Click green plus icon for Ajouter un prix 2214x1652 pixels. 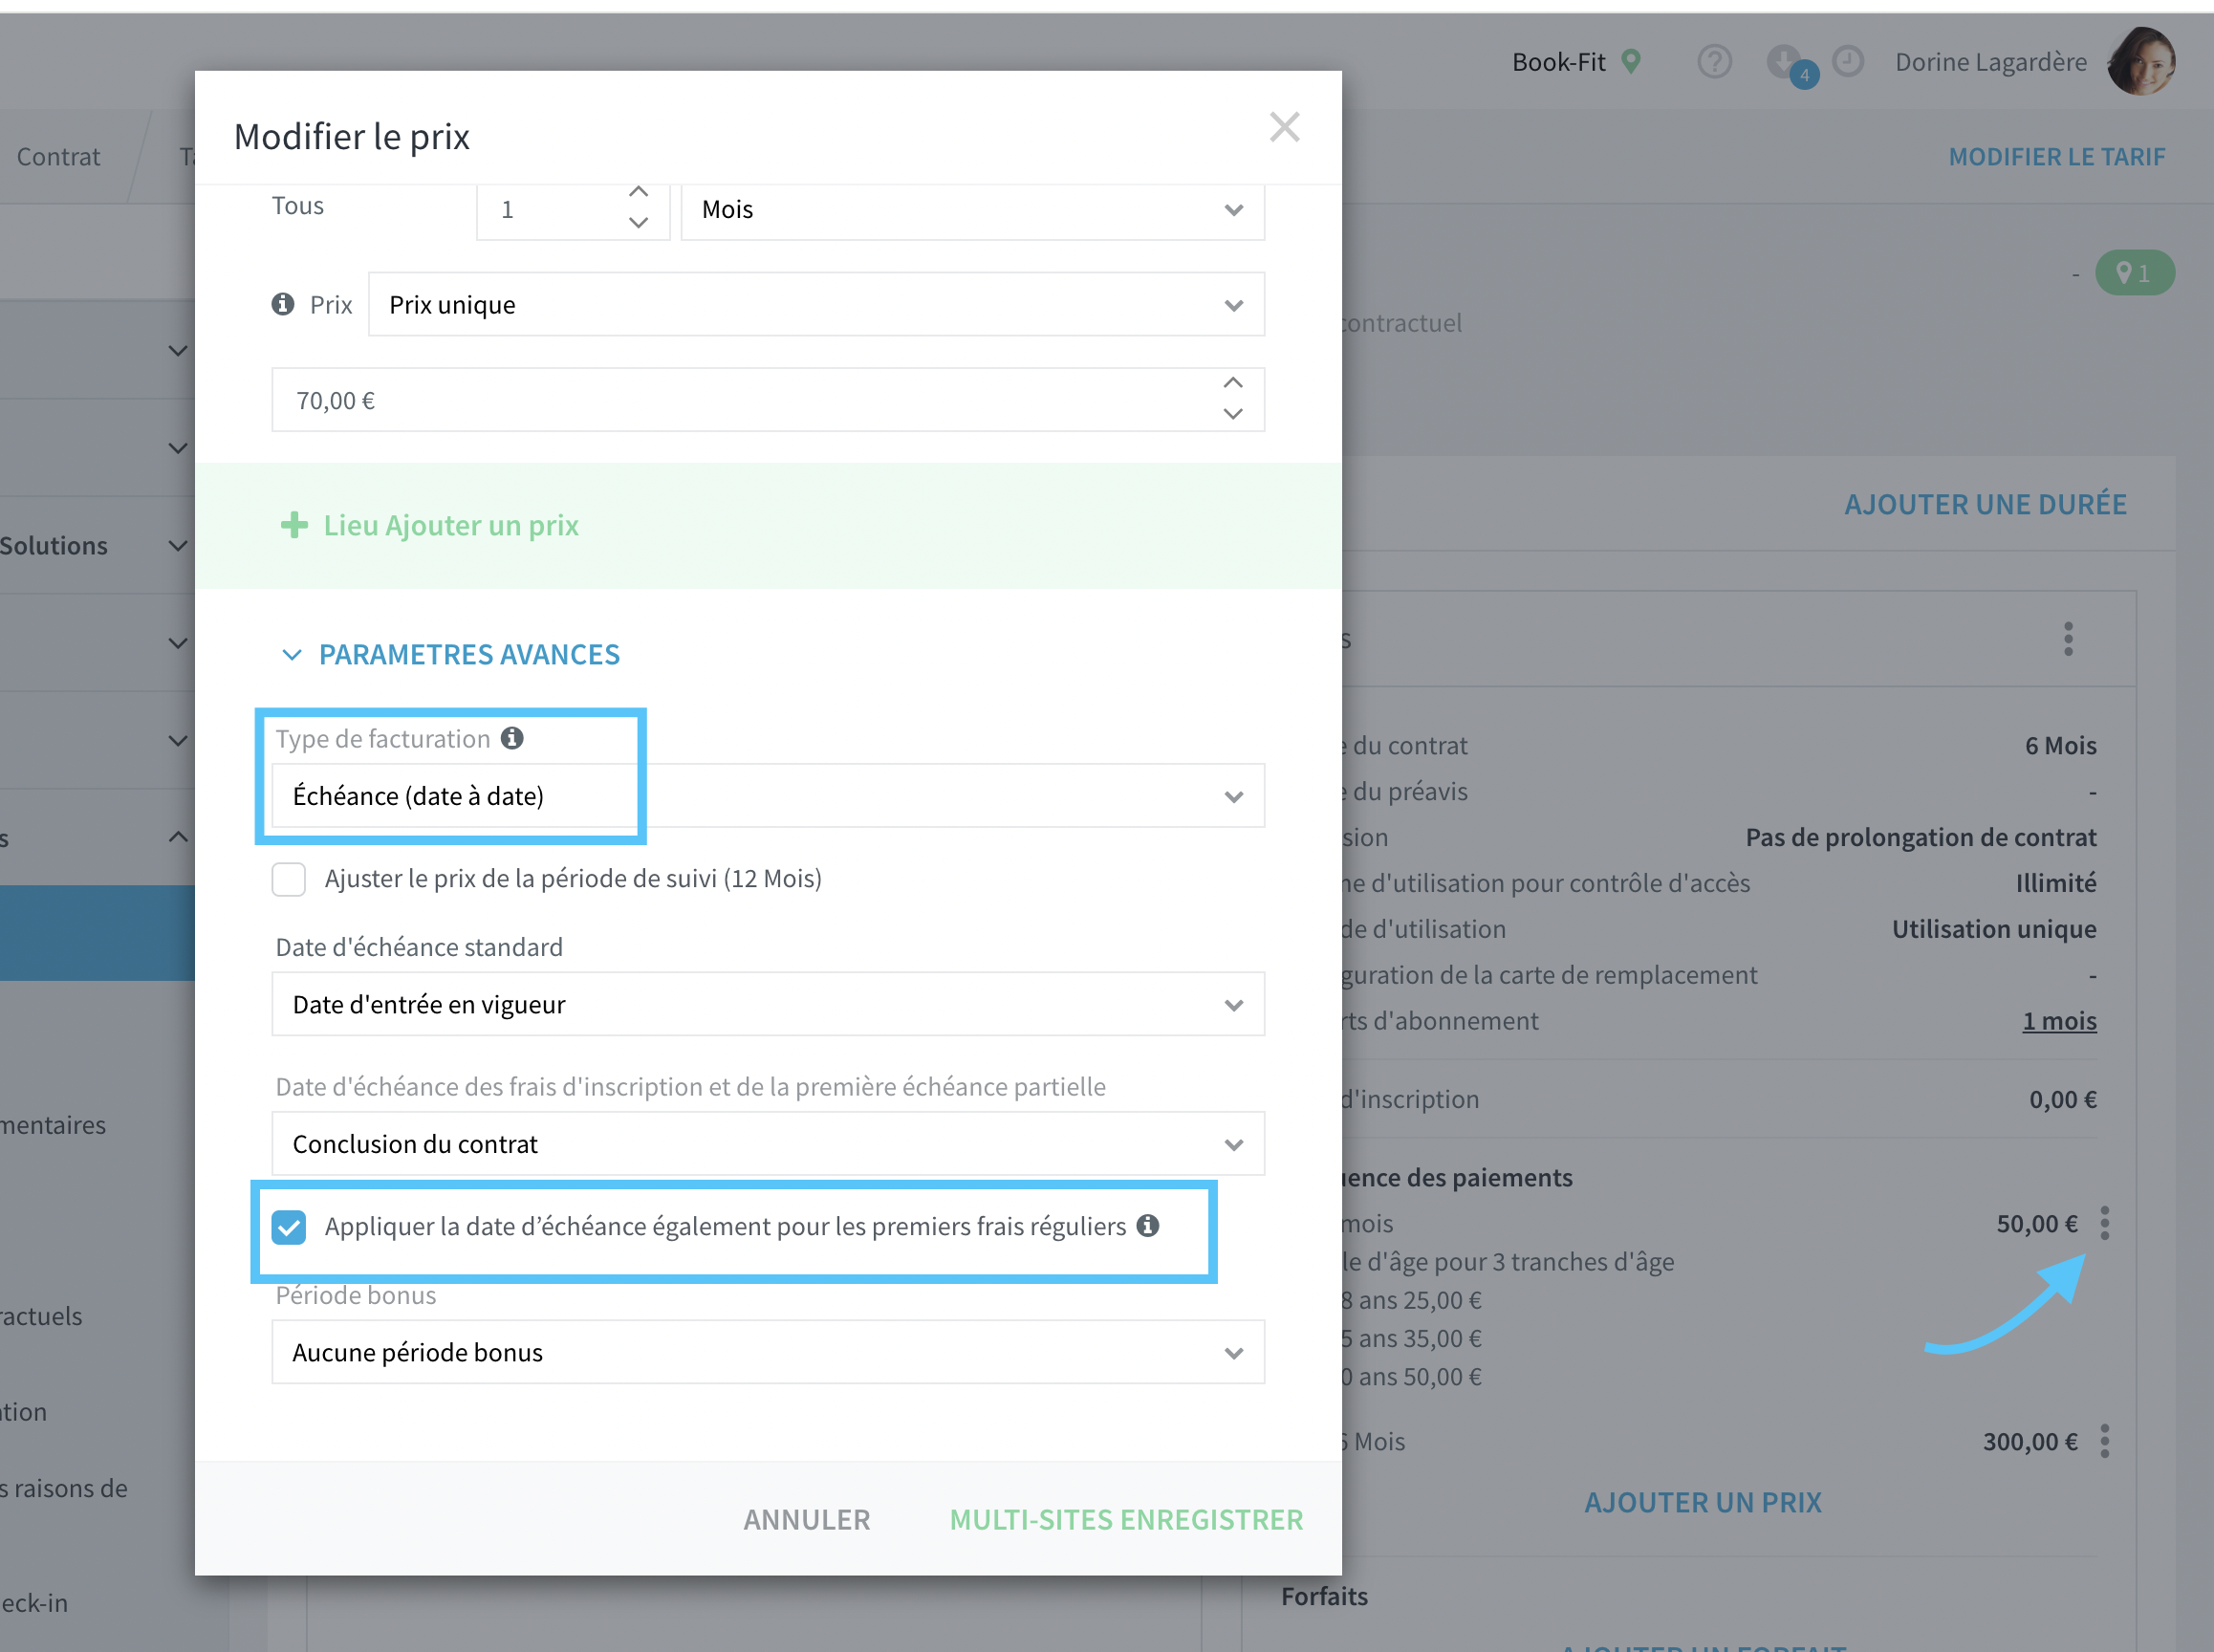coord(294,525)
